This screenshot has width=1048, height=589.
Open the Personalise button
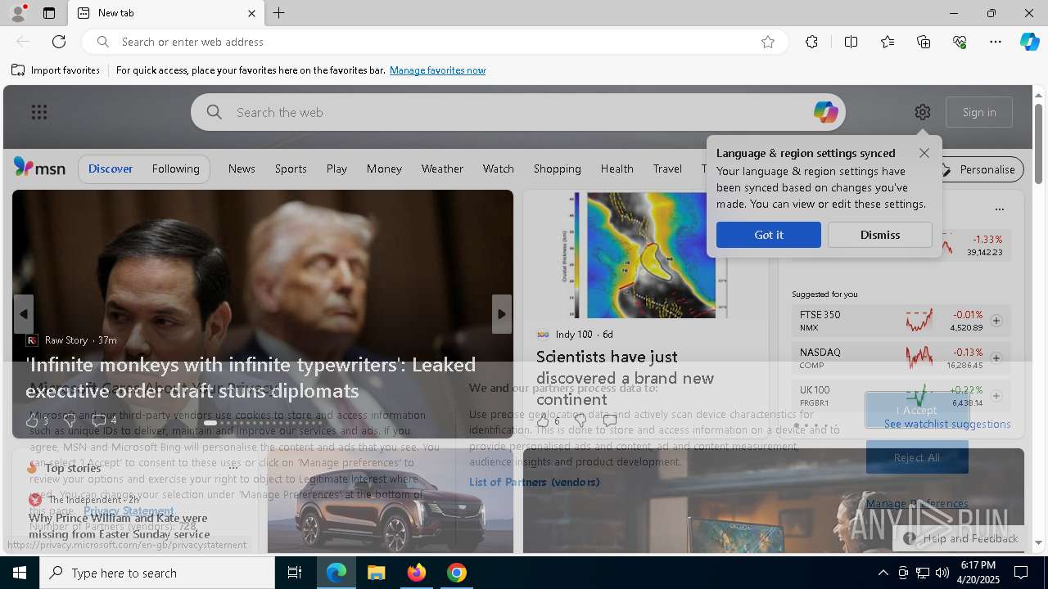tap(979, 169)
